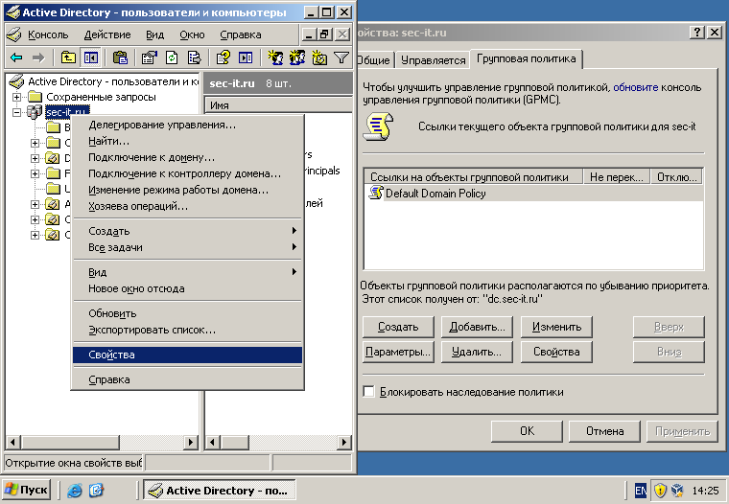Image resolution: width=729 pixels, height=504 pixels.
Task: Click the Свойства button in the dialog
Action: (x=556, y=352)
